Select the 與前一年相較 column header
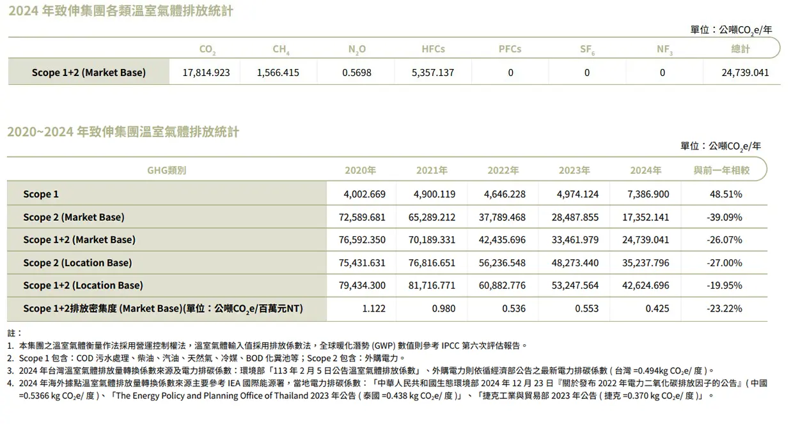The width and height of the screenshot is (791, 424). [721, 170]
